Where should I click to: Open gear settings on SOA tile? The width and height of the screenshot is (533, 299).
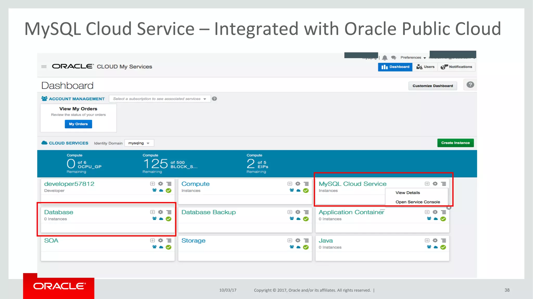[161, 240]
